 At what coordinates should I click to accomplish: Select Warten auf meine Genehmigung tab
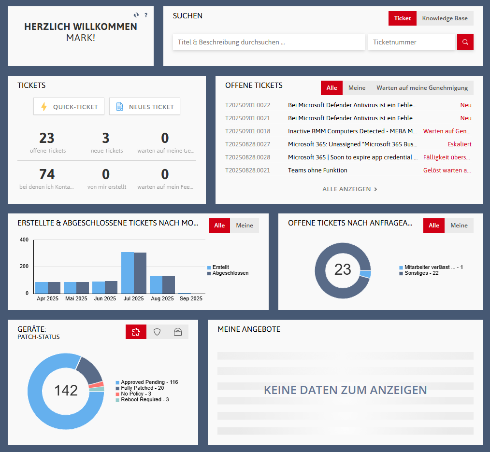422,88
